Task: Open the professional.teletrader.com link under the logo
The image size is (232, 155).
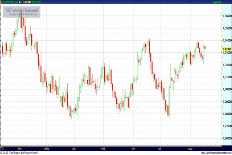Action: tap(23, 14)
